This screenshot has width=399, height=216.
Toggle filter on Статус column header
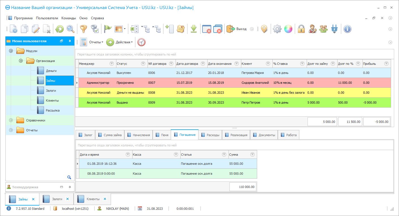tap(143, 64)
